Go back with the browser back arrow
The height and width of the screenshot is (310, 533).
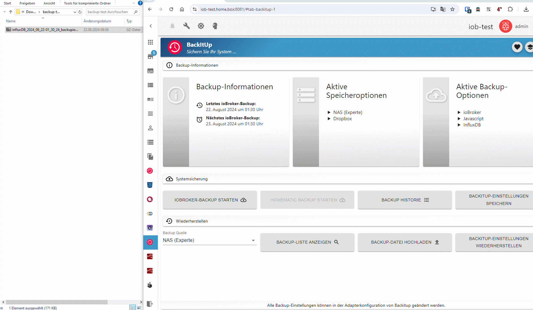pos(150,9)
